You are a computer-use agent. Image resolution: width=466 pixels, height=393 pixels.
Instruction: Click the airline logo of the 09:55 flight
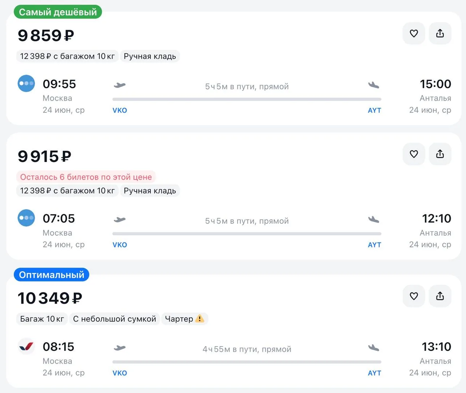coord(26,83)
